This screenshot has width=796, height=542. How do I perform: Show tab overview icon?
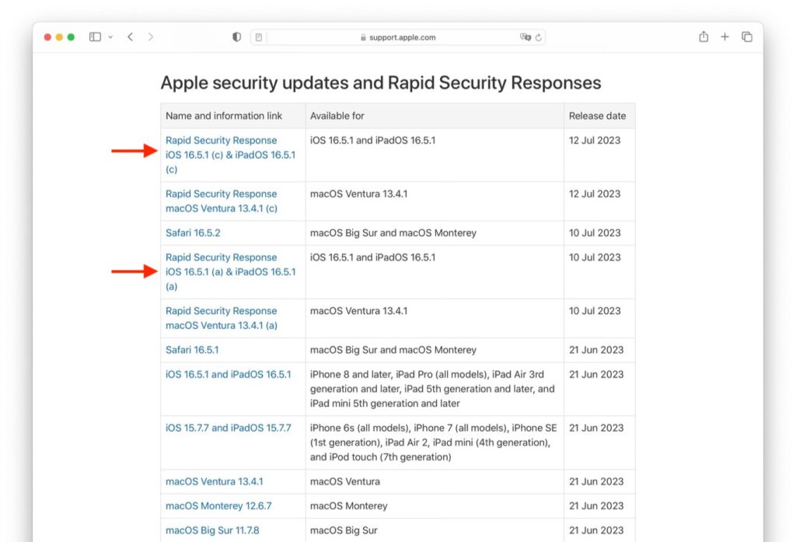coord(747,37)
